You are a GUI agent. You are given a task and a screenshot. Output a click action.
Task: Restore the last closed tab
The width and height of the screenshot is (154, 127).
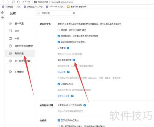[x=23, y=2]
